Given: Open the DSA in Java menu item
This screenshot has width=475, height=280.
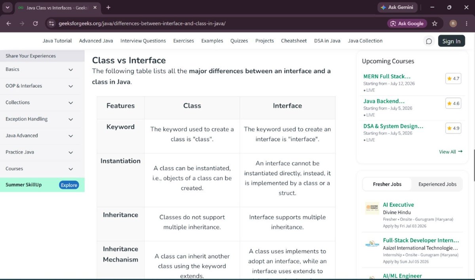Looking at the screenshot, I should [327, 41].
